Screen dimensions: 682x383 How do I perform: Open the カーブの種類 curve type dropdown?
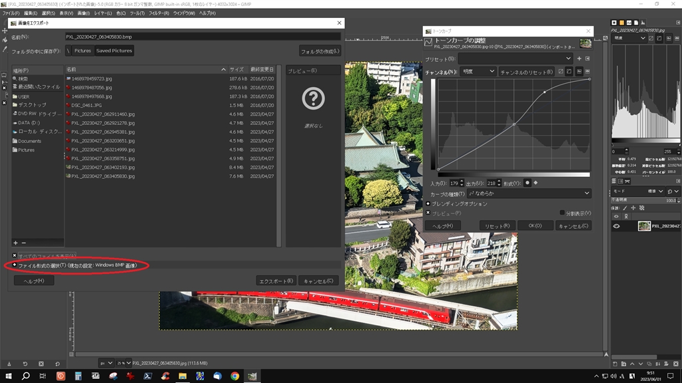point(529,193)
